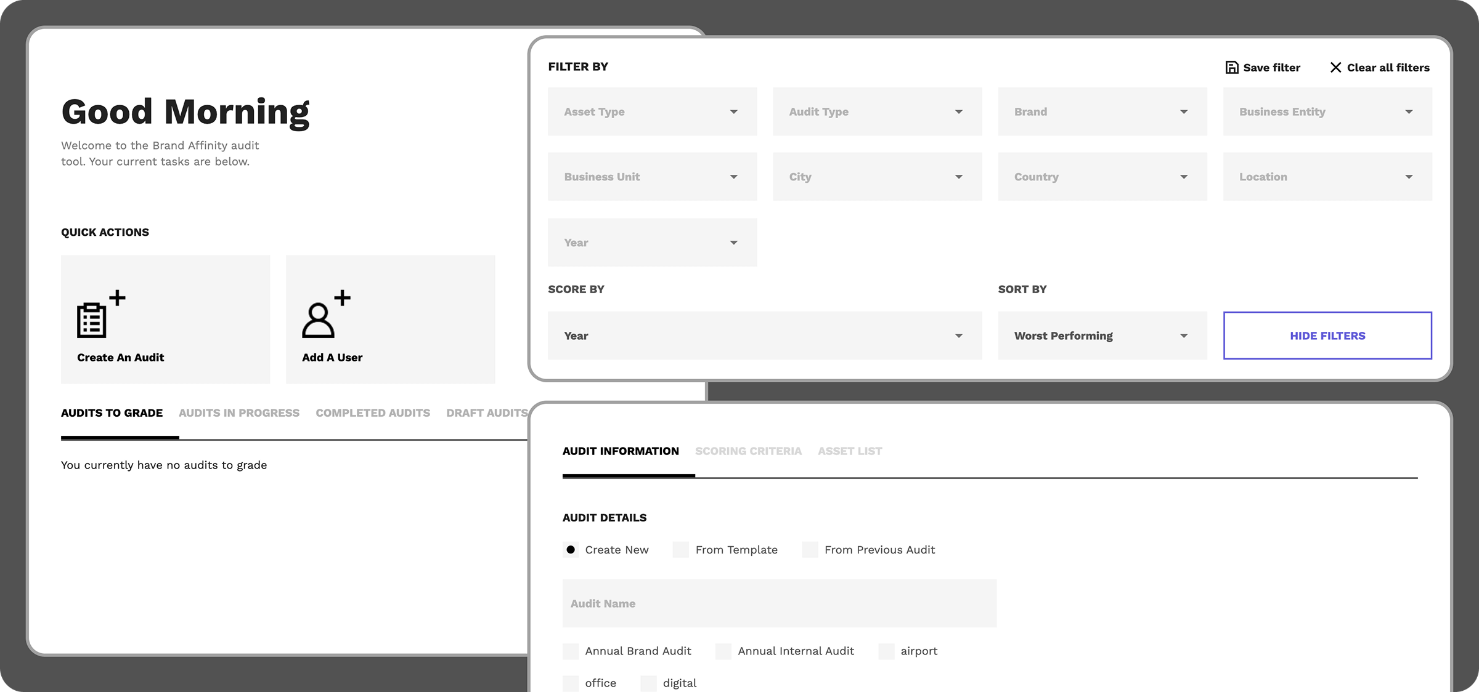The height and width of the screenshot is (692, 1479).
Task: Open the Country filter dropdown
Action: (1102, 177)
